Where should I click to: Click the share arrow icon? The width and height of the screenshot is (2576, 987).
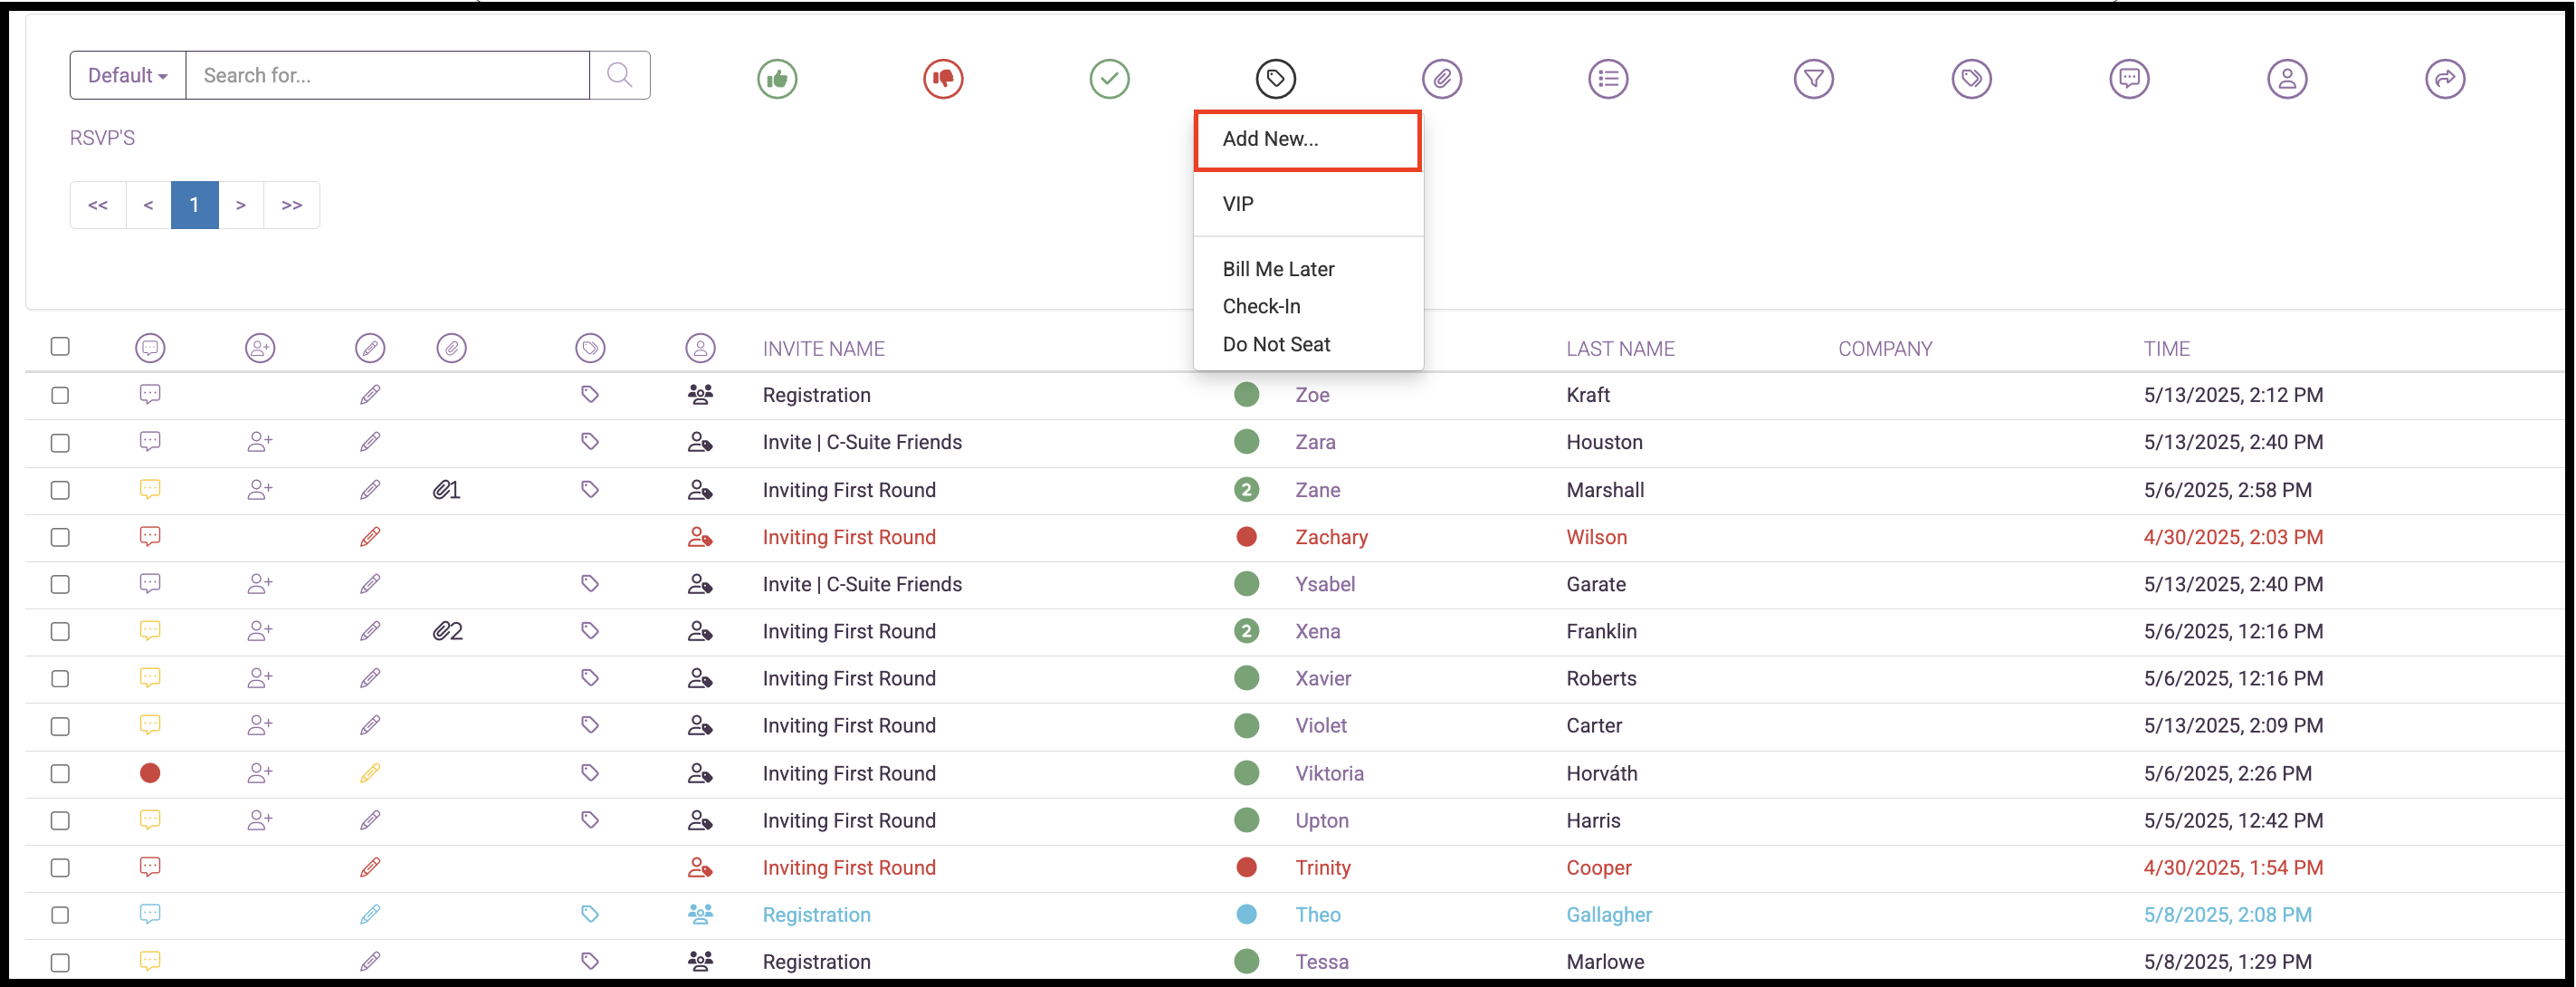(x=2445, y=78)
